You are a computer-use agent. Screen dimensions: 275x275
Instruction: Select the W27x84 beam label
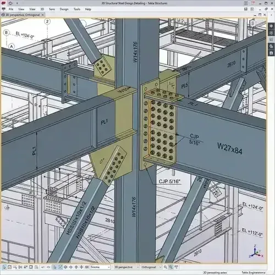coord(230,148)
